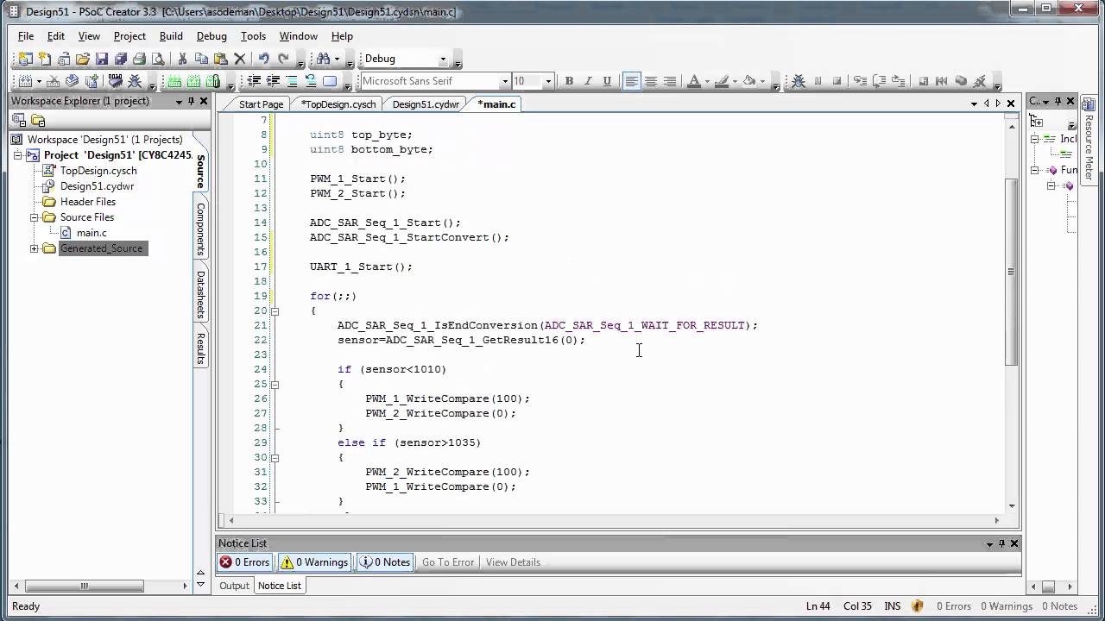1105x621 pixels.
Task: Switch to the Design51.cydwr tab
Action: click(426, 104)
